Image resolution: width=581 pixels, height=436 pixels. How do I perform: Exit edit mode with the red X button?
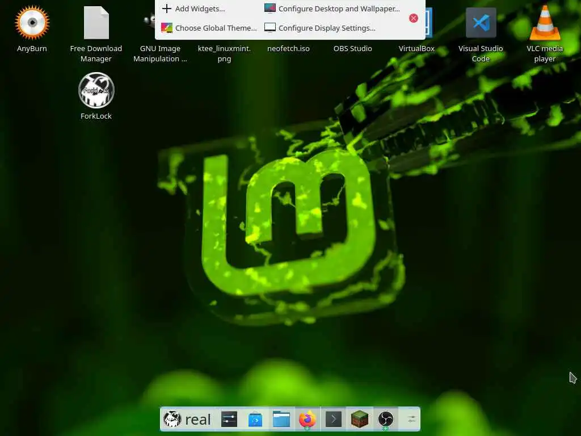(x=414, y=18)
